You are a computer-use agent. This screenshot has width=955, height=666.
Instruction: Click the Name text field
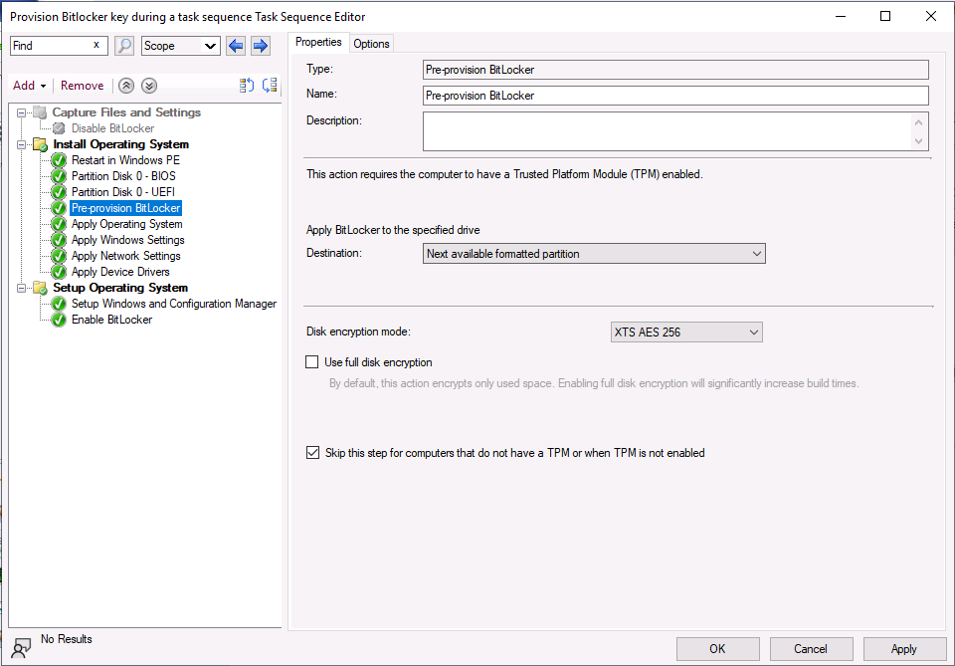pos(675,95)
